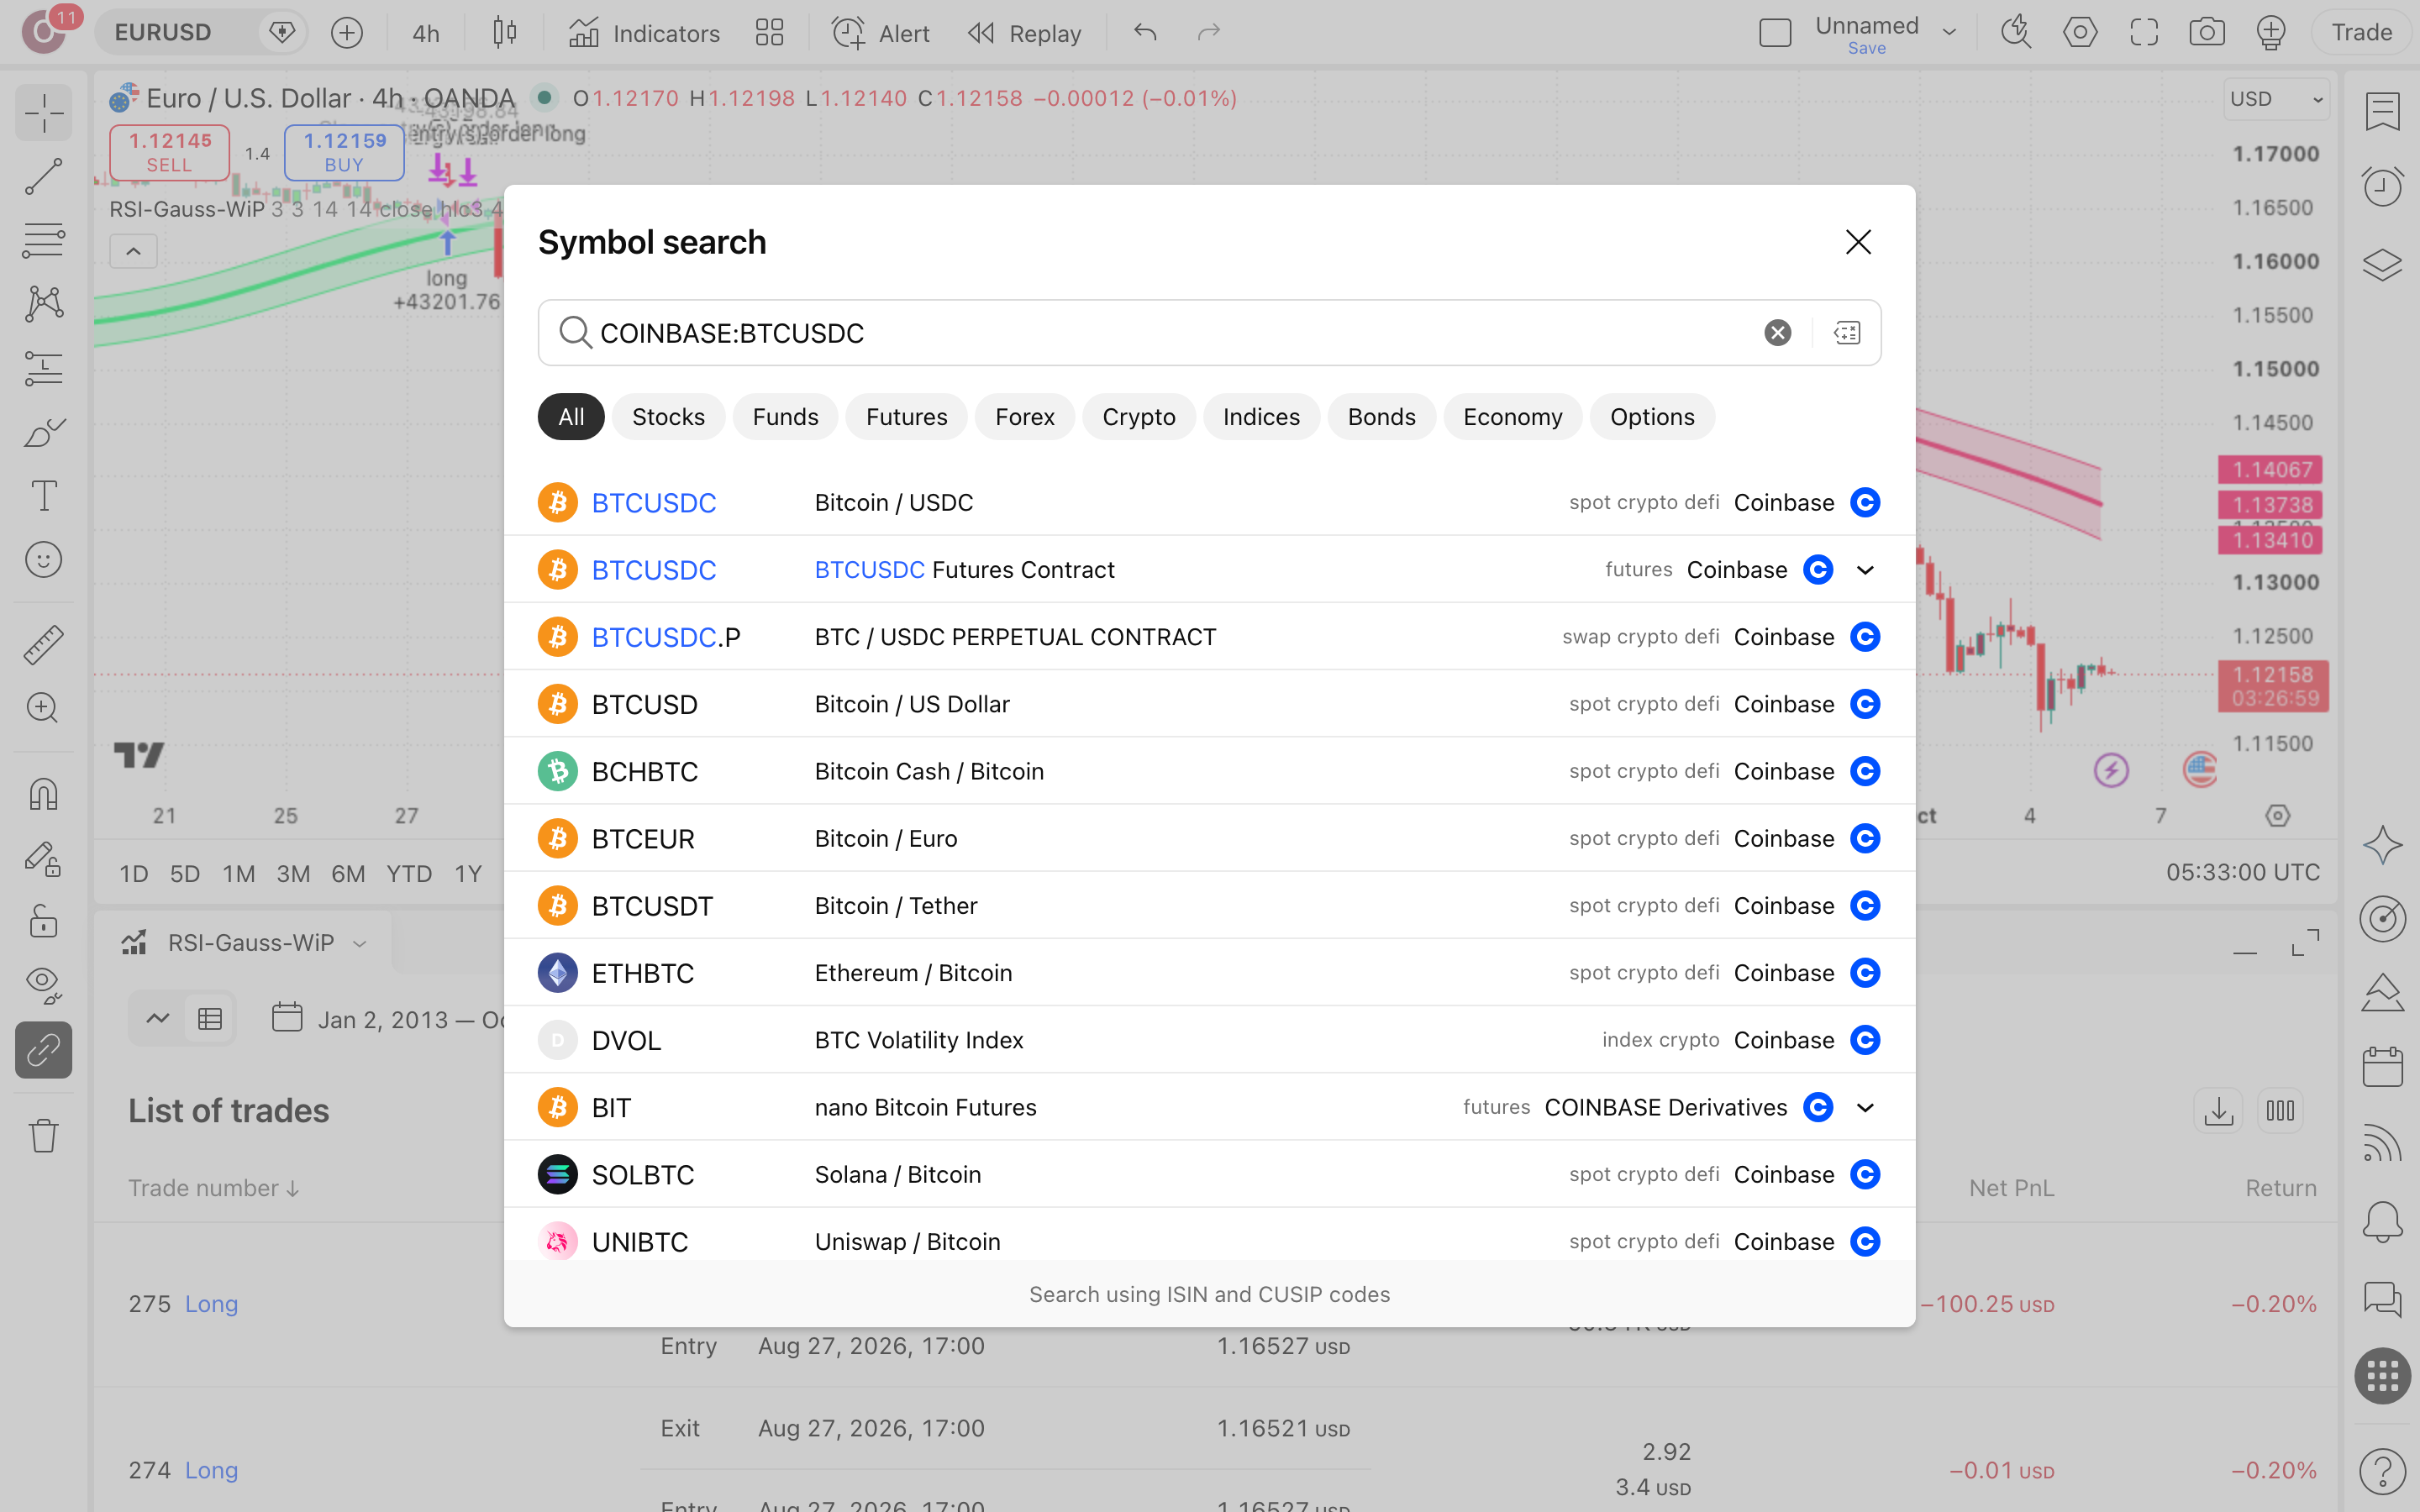The width and height of the screenshot is (2420, 1512).
Task: Select the Crypto filter tab
Action: click(1138, 417)
